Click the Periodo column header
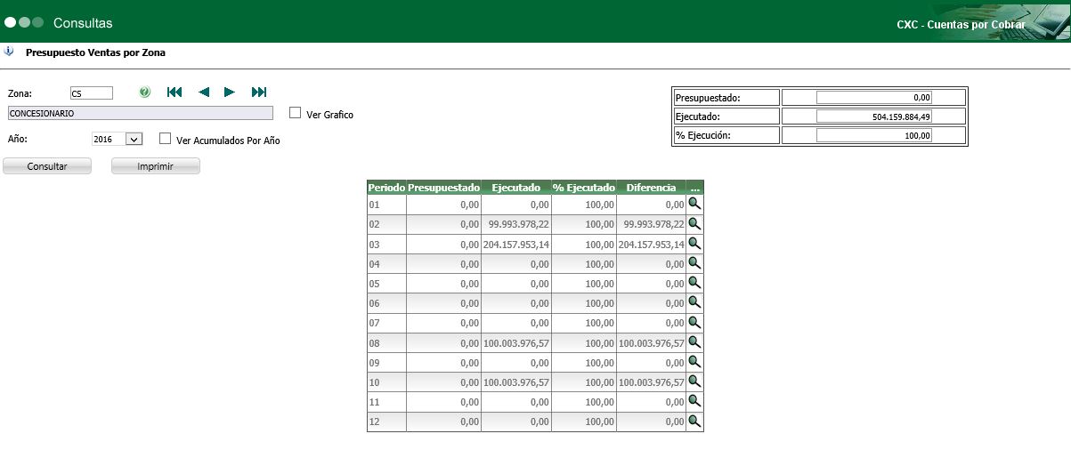Image resolution: width=1071 pixels, height=474 pixels. point(386,188)
